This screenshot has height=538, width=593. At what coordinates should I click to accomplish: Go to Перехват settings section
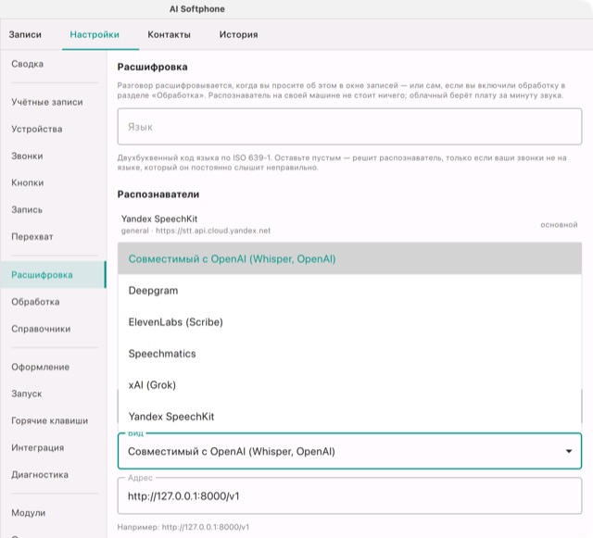point(54,237)
